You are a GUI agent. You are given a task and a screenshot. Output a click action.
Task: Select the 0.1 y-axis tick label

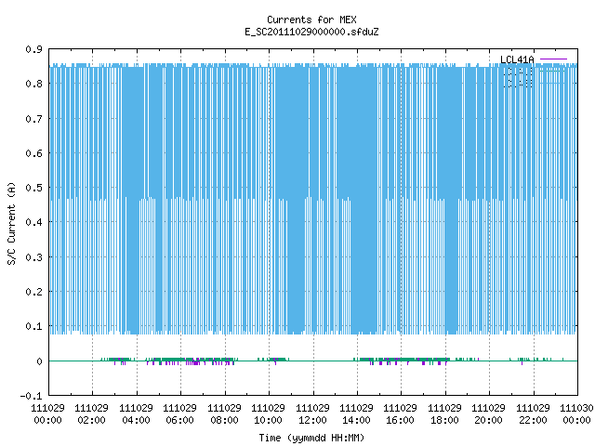pos(33,326)
